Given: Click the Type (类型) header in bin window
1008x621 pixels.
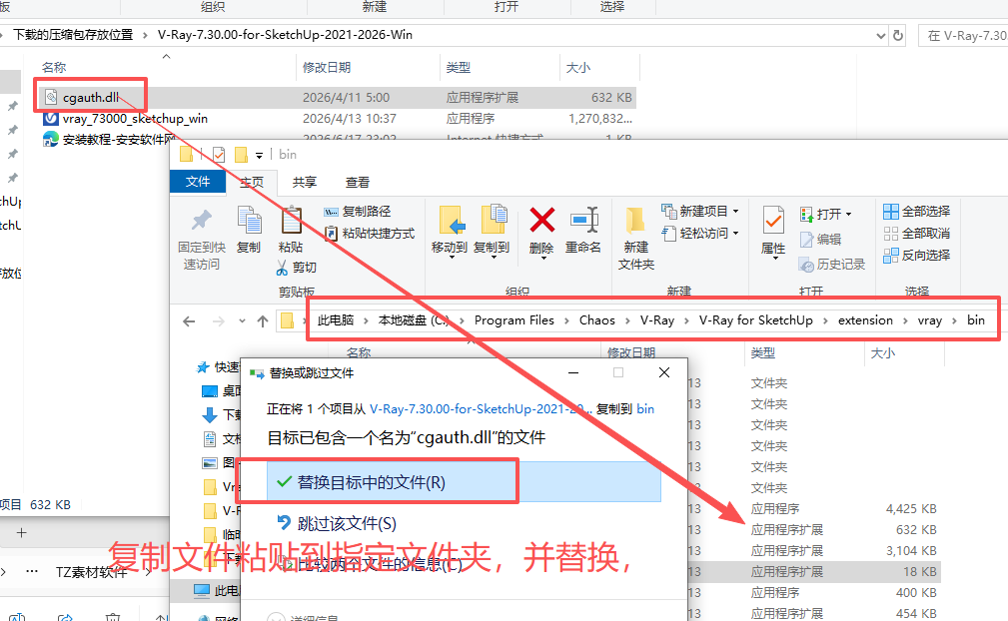Looking at the screenshot, I should coord(763,352).
